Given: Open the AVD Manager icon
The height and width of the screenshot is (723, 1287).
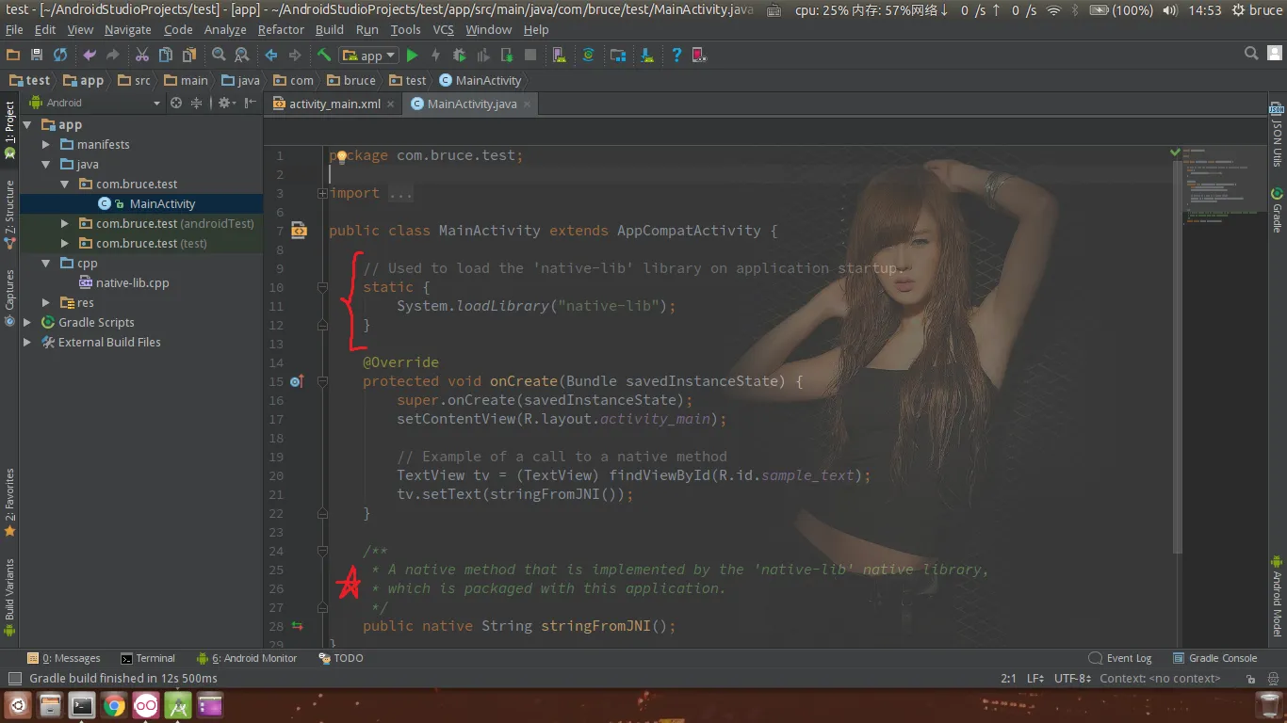Looking at the screenshot, I should pos(559,56).
